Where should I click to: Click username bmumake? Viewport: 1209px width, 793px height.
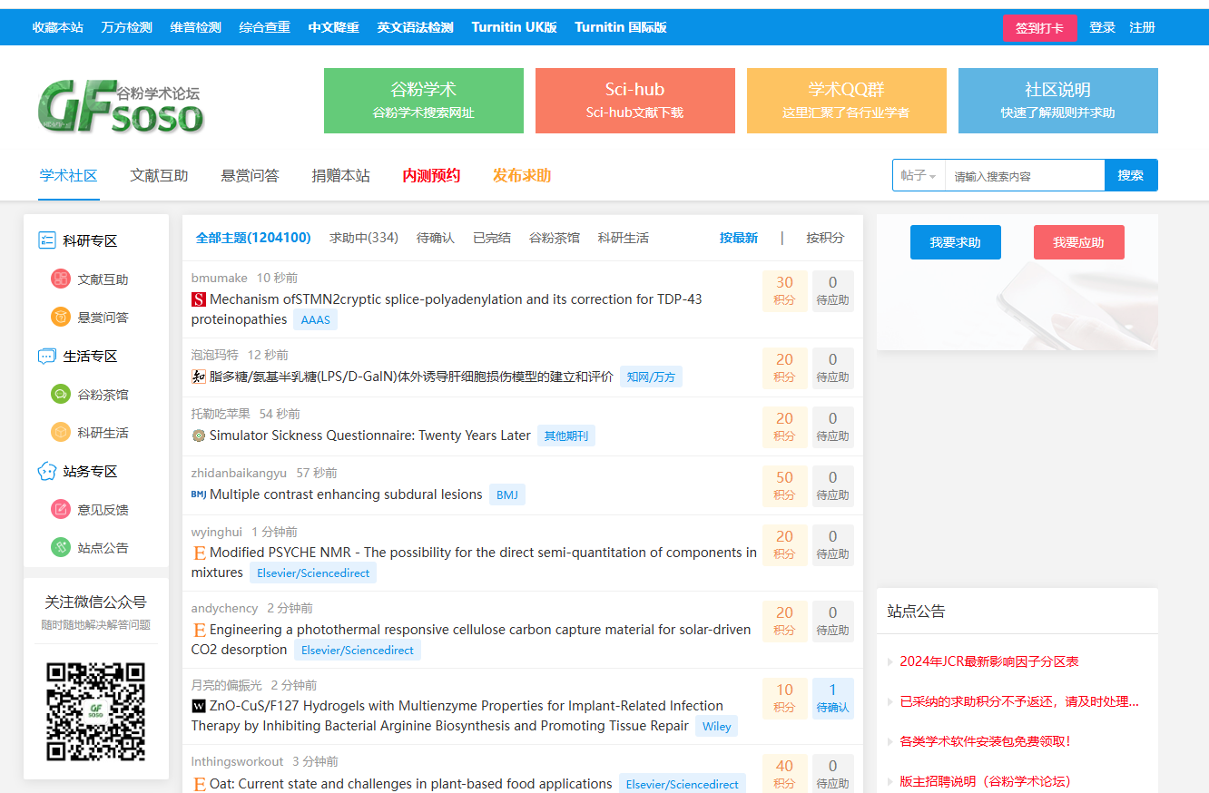tap(220, 278)
